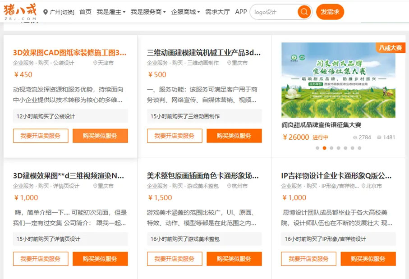Expand the 我是服务商 dropdown menu

click(x=148, y=12)
